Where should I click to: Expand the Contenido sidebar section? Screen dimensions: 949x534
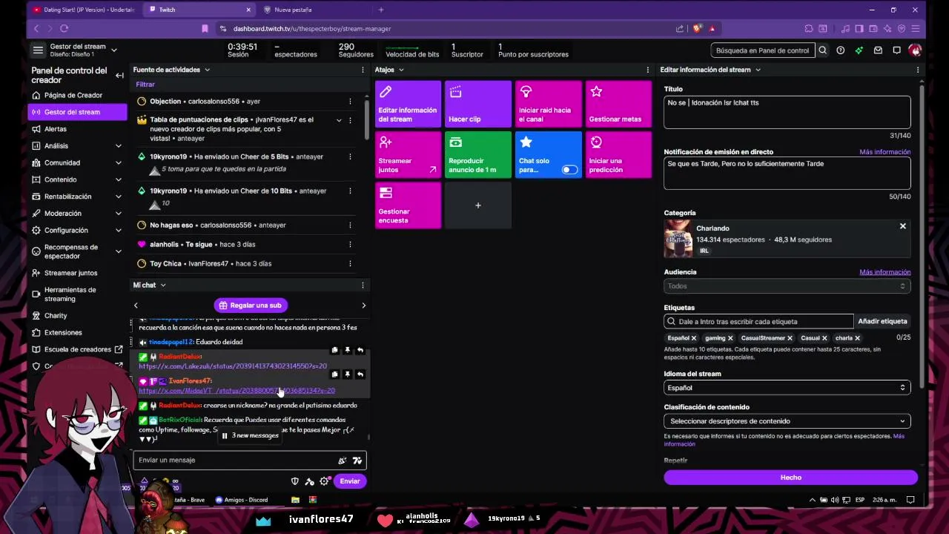tap(77, 179)
